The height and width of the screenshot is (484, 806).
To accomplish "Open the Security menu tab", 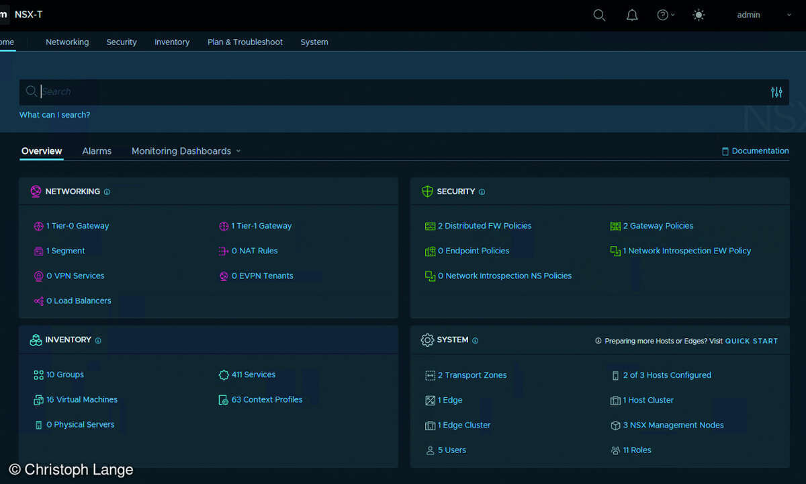I will [122, 42].
